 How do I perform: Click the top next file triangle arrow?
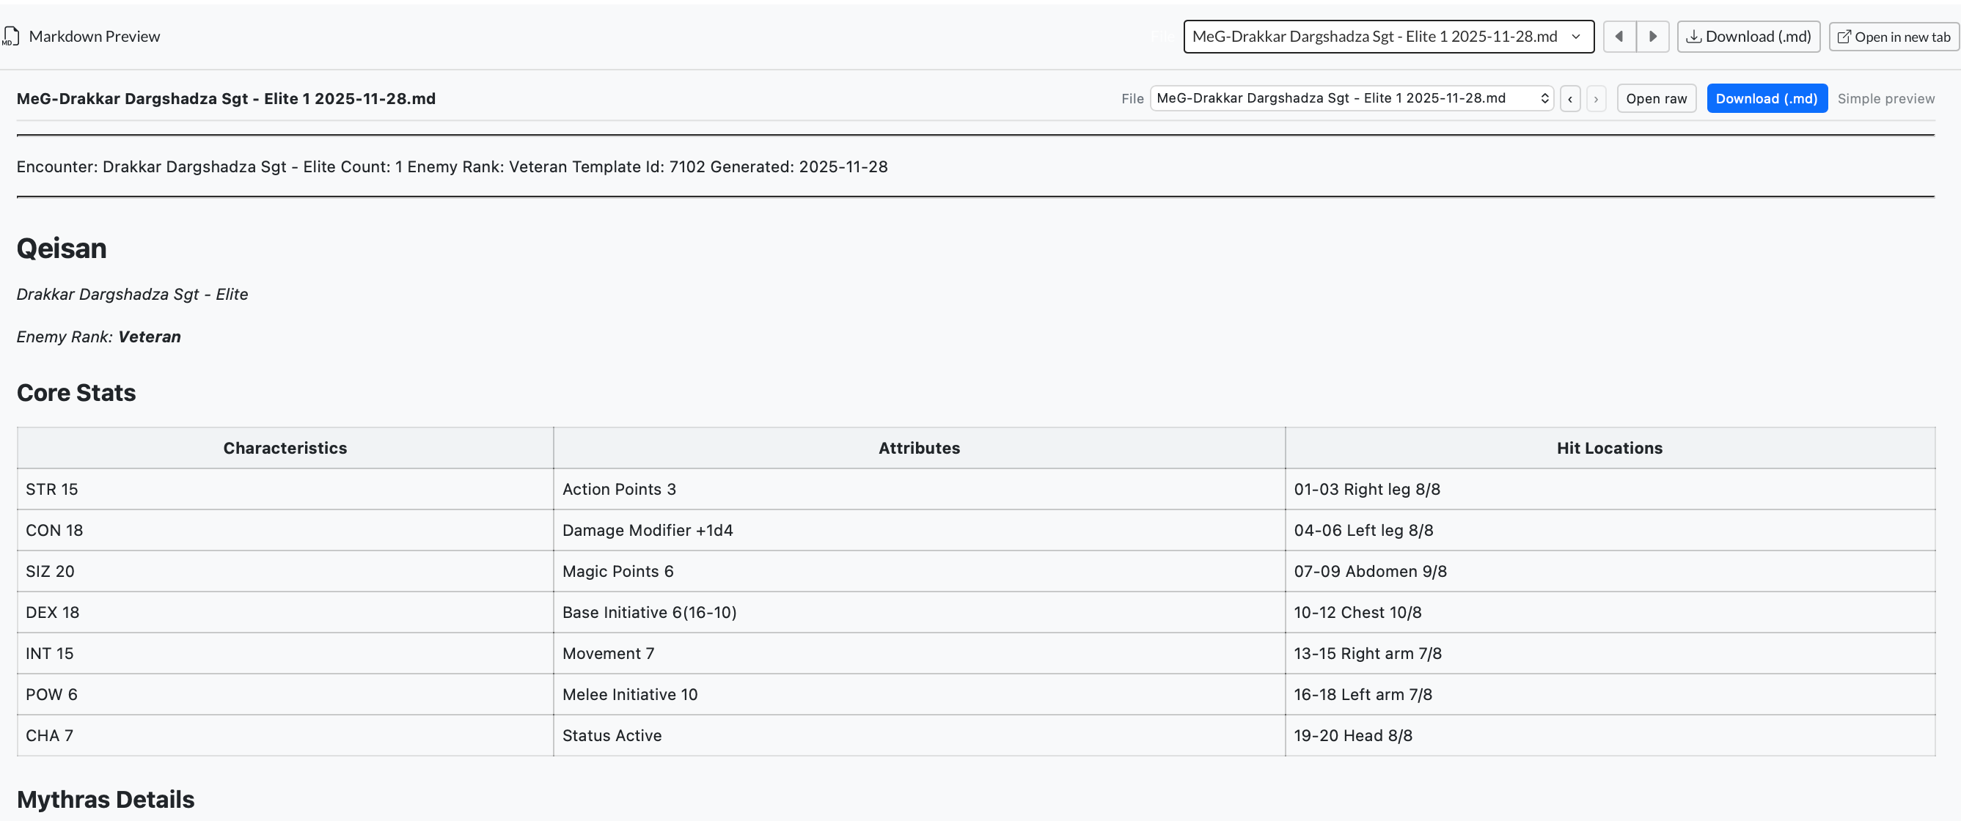[1652, 36]
